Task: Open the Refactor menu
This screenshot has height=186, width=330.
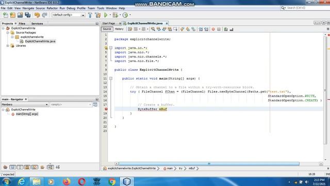Action: [x=52, y=8]
